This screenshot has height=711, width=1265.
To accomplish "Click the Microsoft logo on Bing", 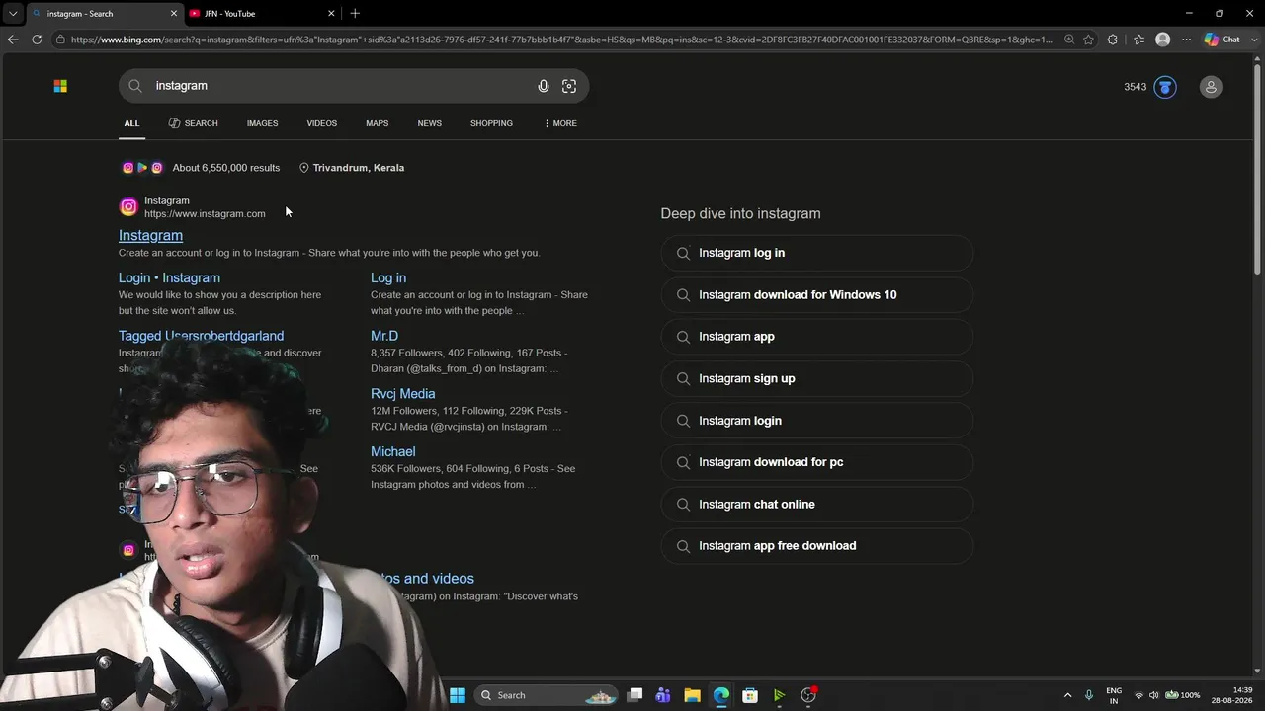I will 60,86.
